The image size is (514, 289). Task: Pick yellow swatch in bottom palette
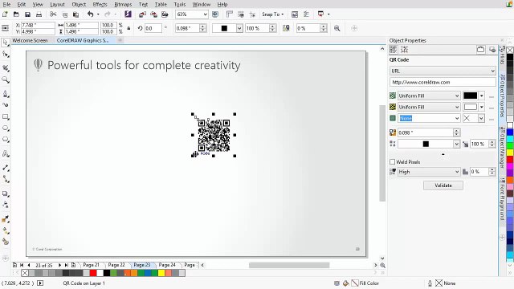[x=161, y=273]
